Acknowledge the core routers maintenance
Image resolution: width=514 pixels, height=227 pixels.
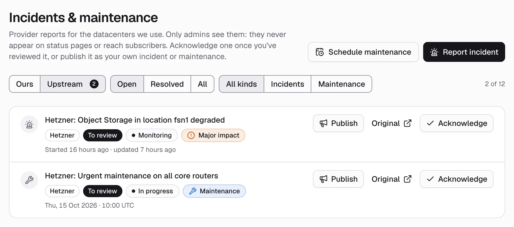[x=457, y=179]
